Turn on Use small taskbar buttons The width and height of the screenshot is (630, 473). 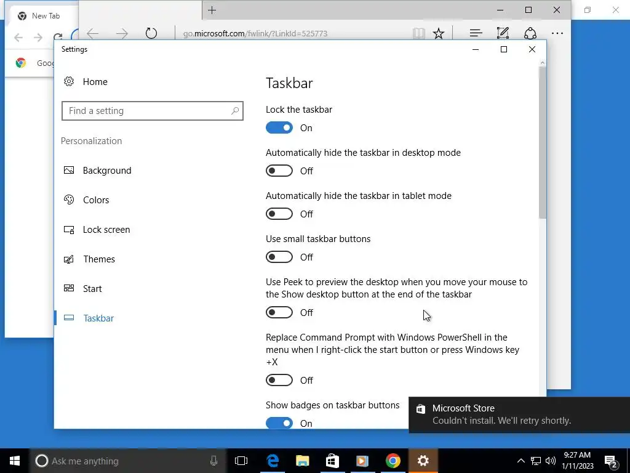tap(279, 257)
